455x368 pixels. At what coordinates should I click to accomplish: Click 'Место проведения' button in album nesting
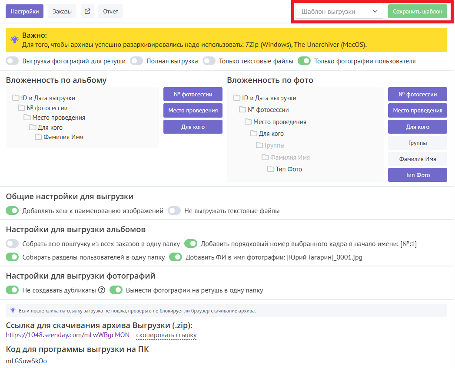pos(193,111)
